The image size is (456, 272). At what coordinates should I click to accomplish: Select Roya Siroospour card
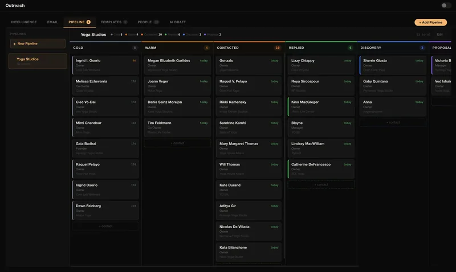coord(321,86)
